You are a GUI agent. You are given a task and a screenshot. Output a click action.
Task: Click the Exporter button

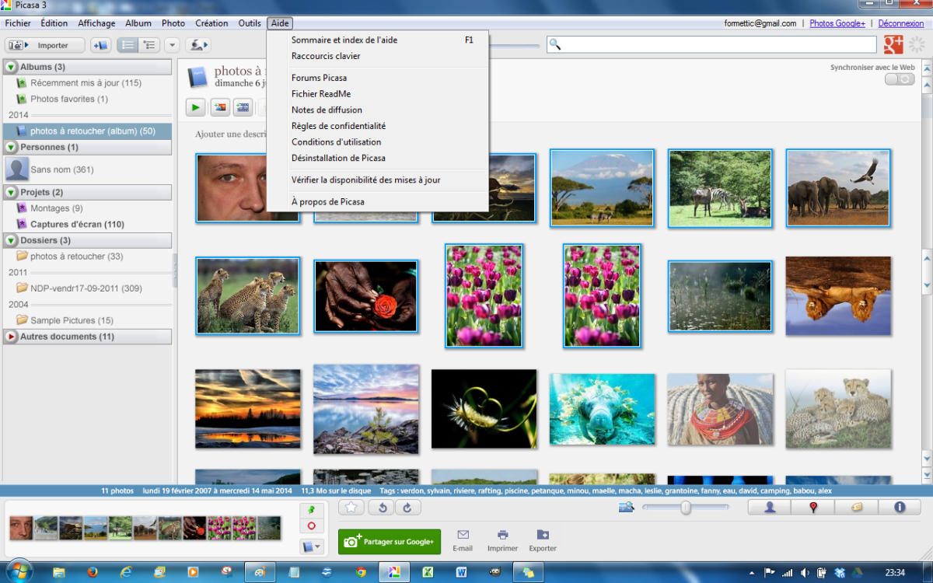pyautogui.click(x=543, y=540)
